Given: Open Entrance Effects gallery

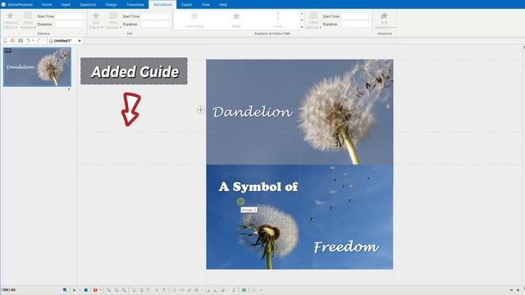Looking at the screenshot, I should coord(10,20).
